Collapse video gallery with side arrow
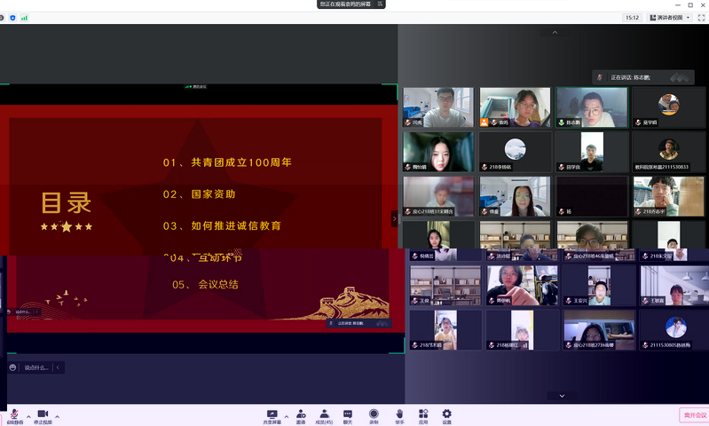The image size is (709, 426). click(394, 218)
